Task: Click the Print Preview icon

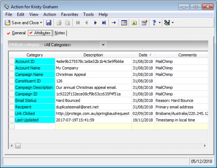Action: click(x=67, y=23)
